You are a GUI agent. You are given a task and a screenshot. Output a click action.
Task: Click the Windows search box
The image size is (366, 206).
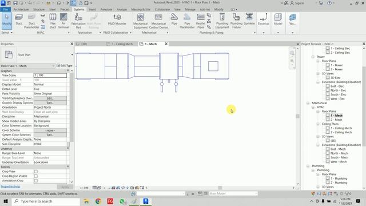click(46, 201)
